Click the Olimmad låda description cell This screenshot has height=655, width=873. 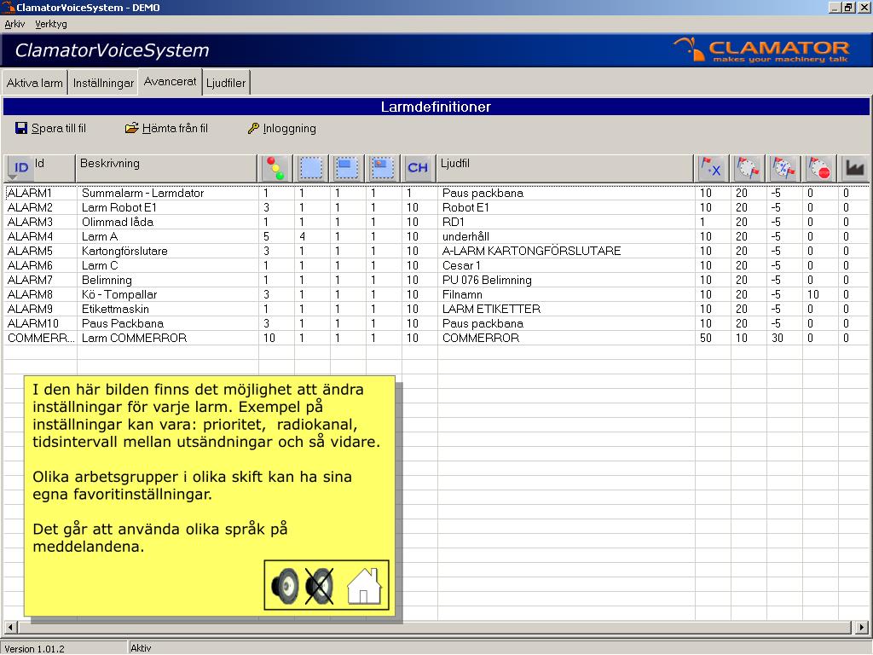pyautogui.click(x=168, y=222)
